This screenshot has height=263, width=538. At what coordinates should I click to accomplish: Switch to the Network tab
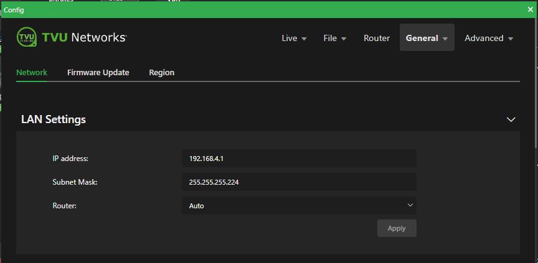(x=32, y=73)
